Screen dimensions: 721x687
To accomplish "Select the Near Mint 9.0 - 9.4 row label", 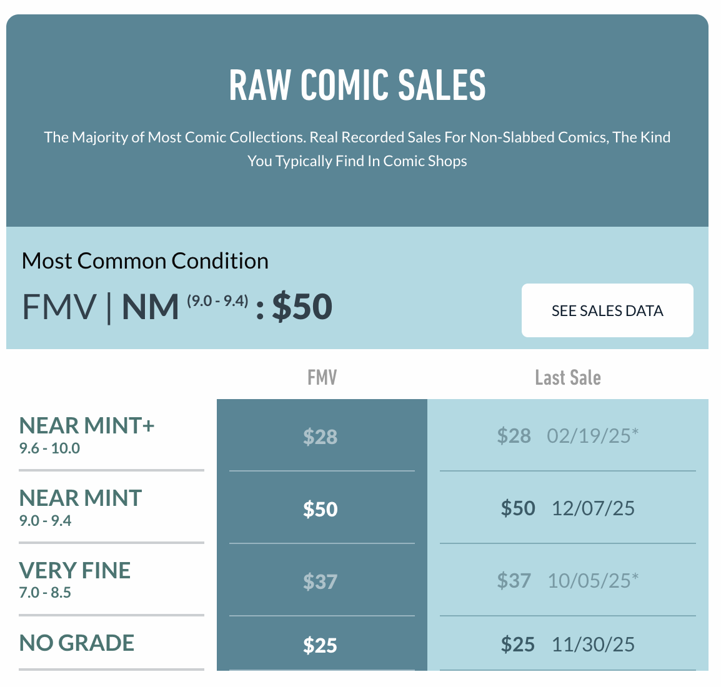I will pyautogui.click(x=81, y=507).
